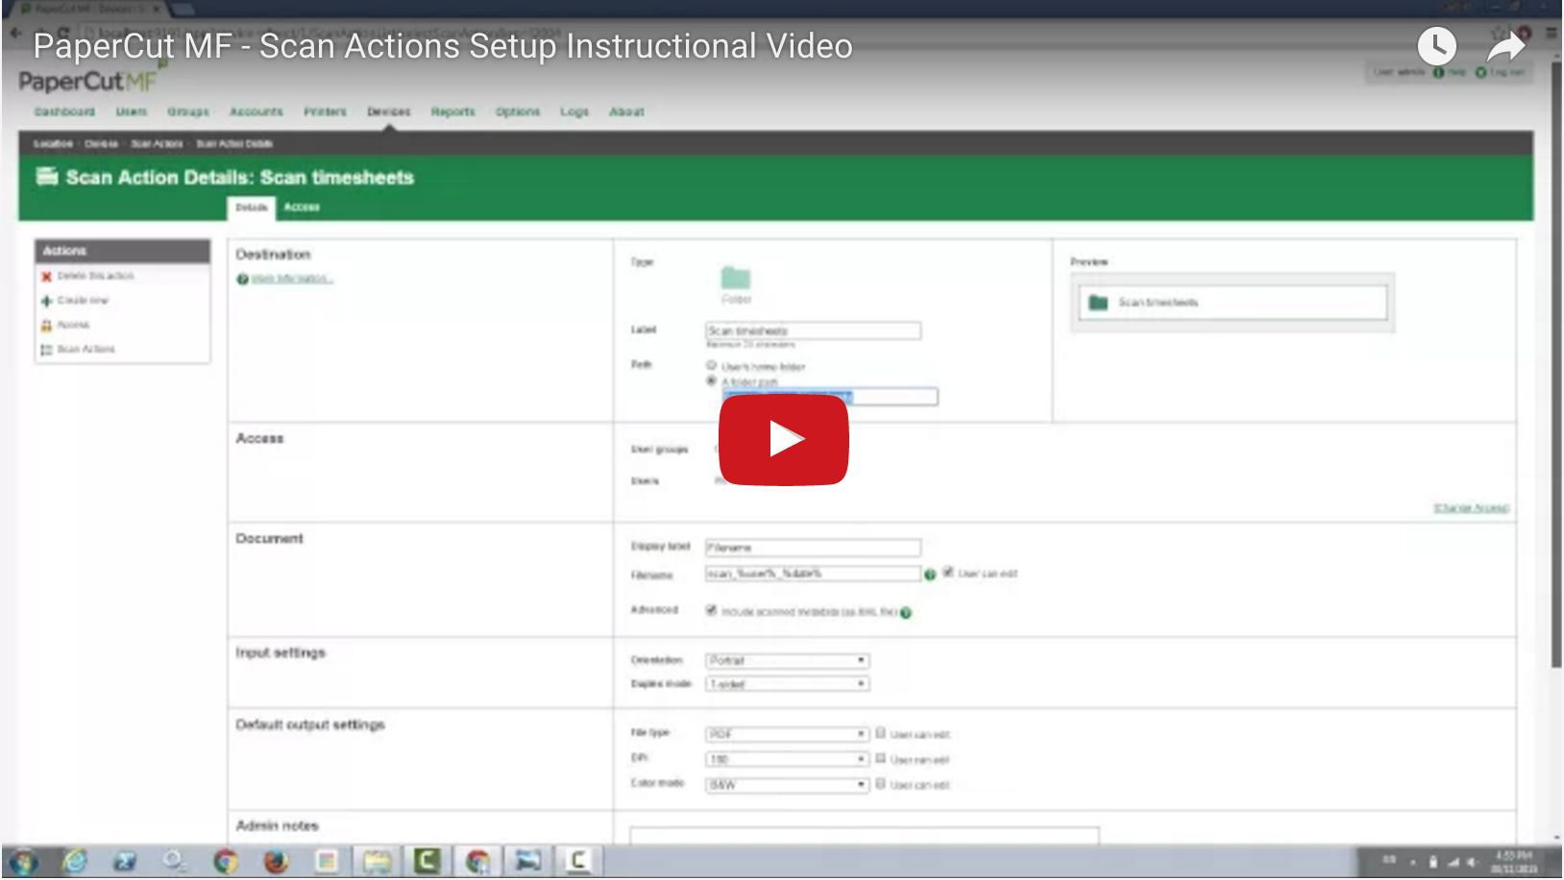Click the Access lock icon in Actions panel
The width and height of the screenshot is (1564, 880).
tap(46, 326)
